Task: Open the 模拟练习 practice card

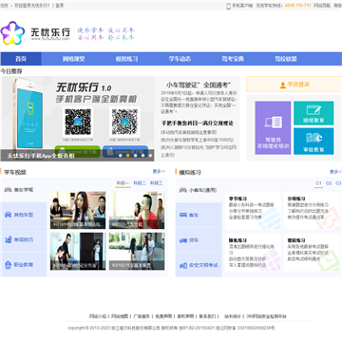Action: click(x=312, y=253)
